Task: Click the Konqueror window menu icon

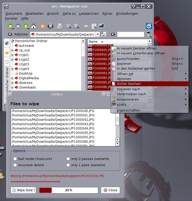Action: point(6,6)
